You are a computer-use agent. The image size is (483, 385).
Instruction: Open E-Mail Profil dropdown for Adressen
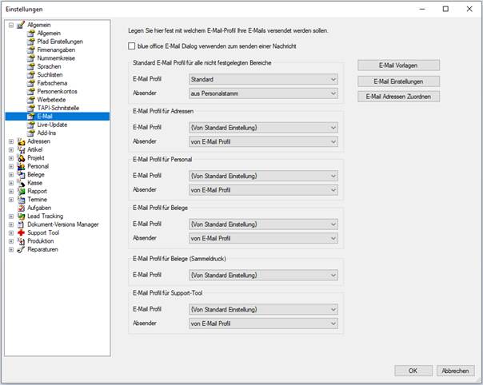[263, 128]
